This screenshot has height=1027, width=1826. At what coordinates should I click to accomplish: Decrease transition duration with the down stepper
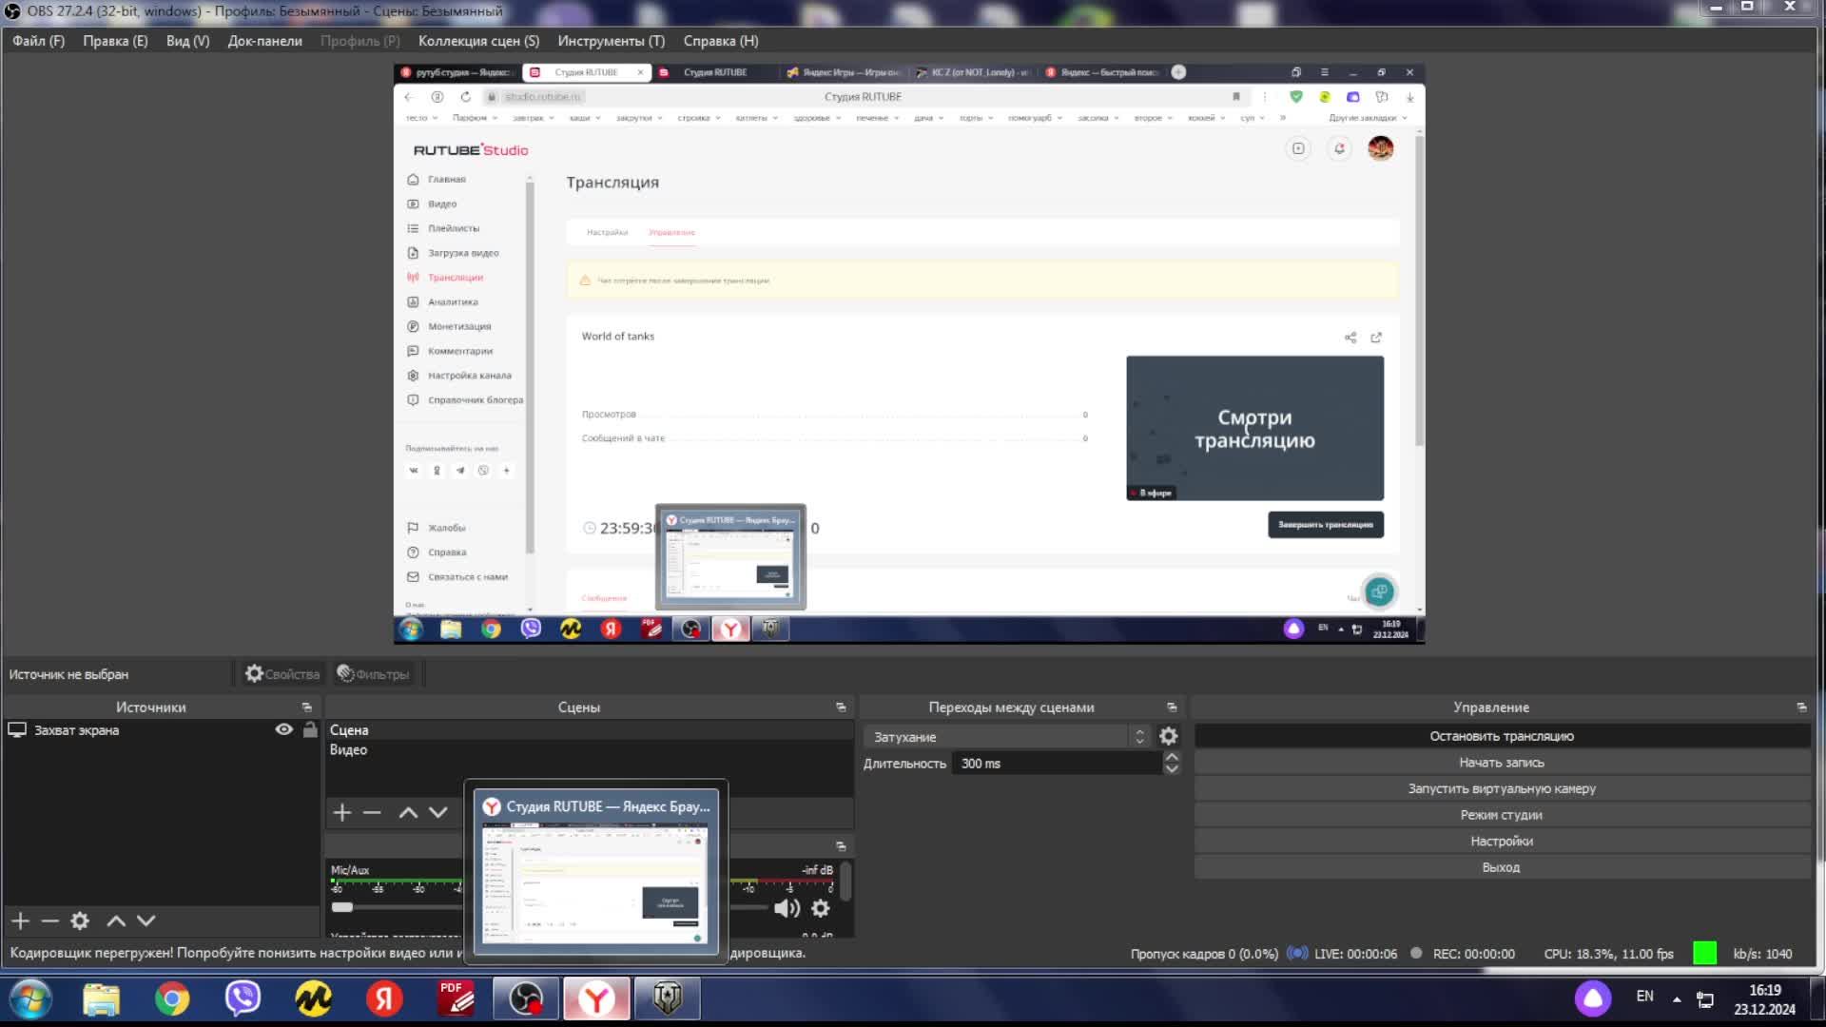pyautogui.click(x=1172, y=769)
